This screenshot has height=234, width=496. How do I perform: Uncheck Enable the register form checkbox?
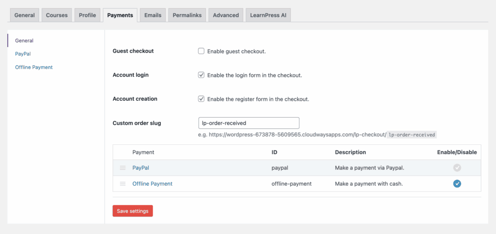[x=201, y=99]
